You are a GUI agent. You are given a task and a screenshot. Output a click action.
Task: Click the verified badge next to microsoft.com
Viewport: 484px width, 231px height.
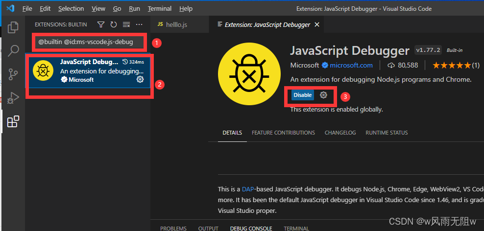pyautogui.click(x=325, y=66)
